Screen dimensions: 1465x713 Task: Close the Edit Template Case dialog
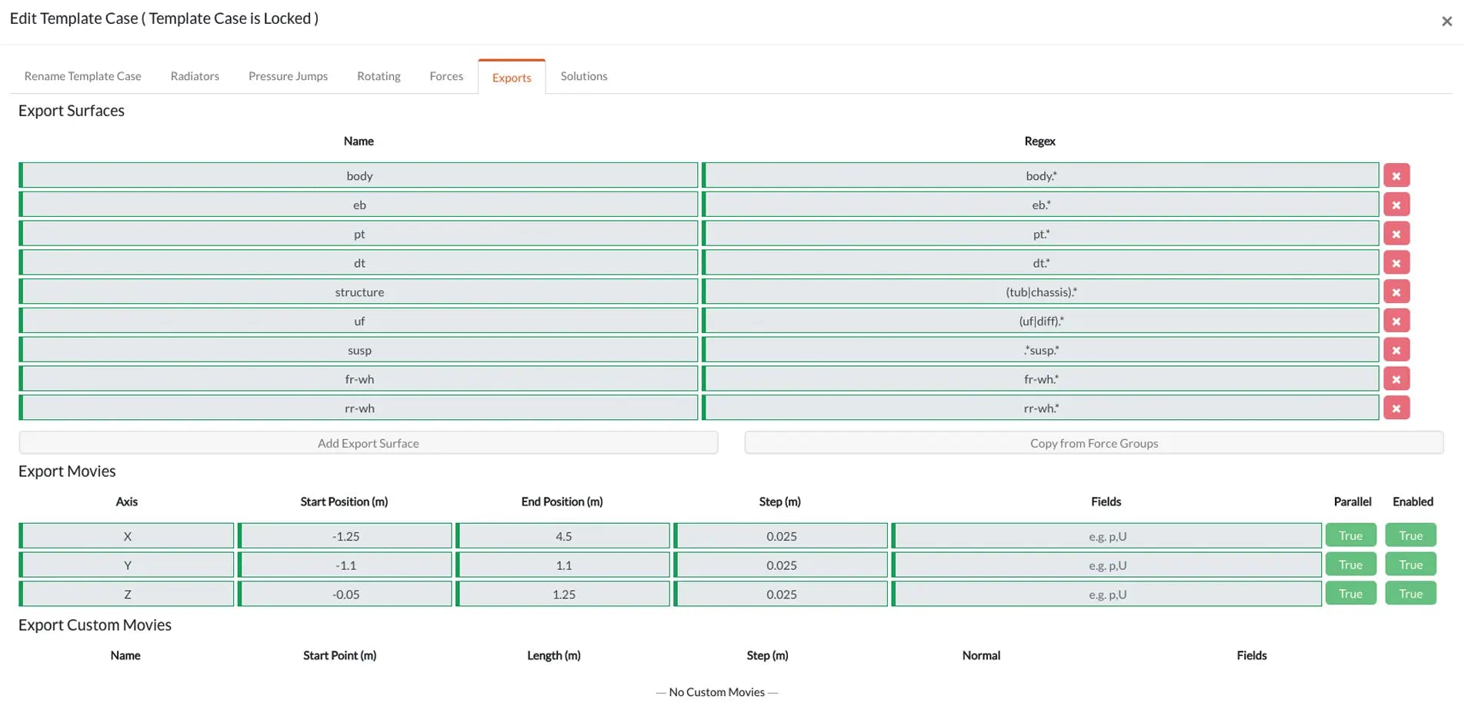[x=1447, y=22]
